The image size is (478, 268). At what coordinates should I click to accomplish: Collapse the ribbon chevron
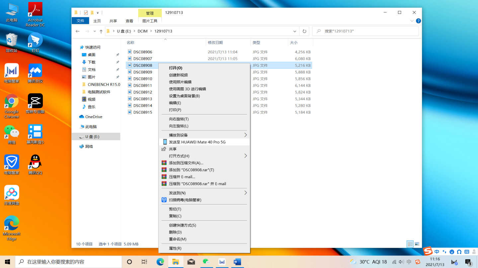coord(412,21)
